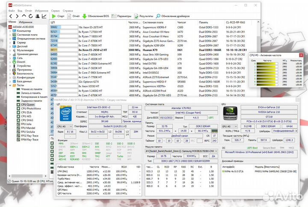The height and width of the screenshot is (207, 308).
Task: Open the Отчёт menu in menu bar
Action: click(x=29, y=11)
